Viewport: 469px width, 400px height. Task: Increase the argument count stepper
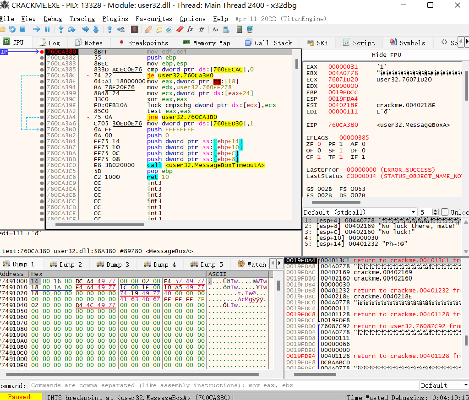pos(436,210)
